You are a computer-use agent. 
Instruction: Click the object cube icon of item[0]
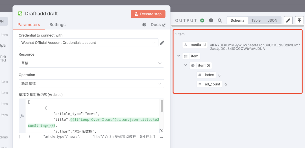click(x=193, y=66)
